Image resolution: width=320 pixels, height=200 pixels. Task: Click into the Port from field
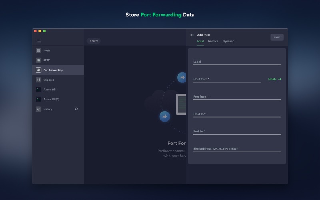pos(236,97)
